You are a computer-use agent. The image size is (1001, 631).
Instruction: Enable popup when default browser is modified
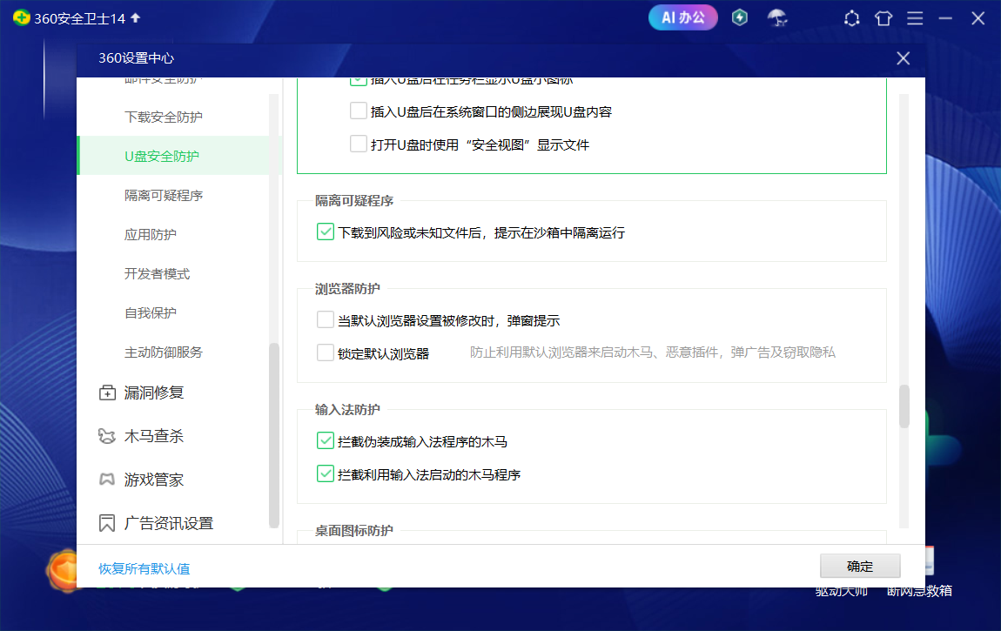coord(325,319)
